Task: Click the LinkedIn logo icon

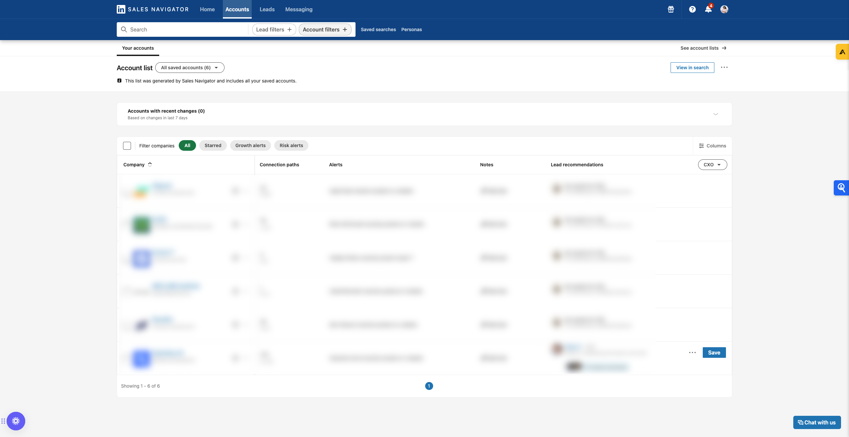Action: (121, 9)
